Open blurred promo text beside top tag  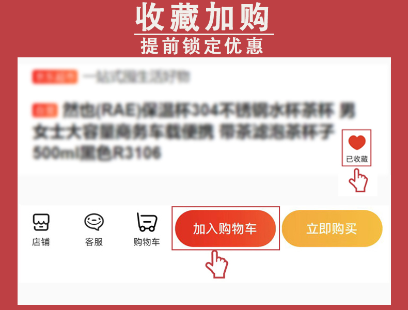[x=136, y=76]
